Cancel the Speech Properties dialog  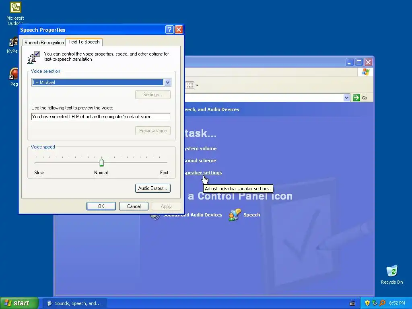(x=134, y=206)
